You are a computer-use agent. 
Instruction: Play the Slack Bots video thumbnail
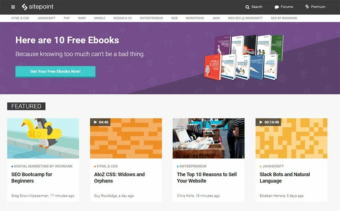pos(291,138)
